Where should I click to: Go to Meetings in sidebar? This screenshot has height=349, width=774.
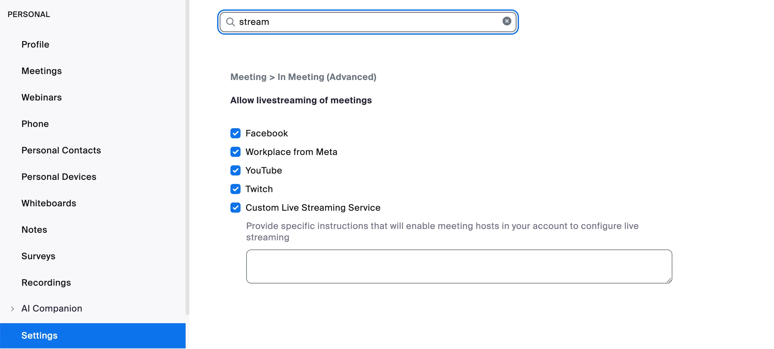point(42,71)
